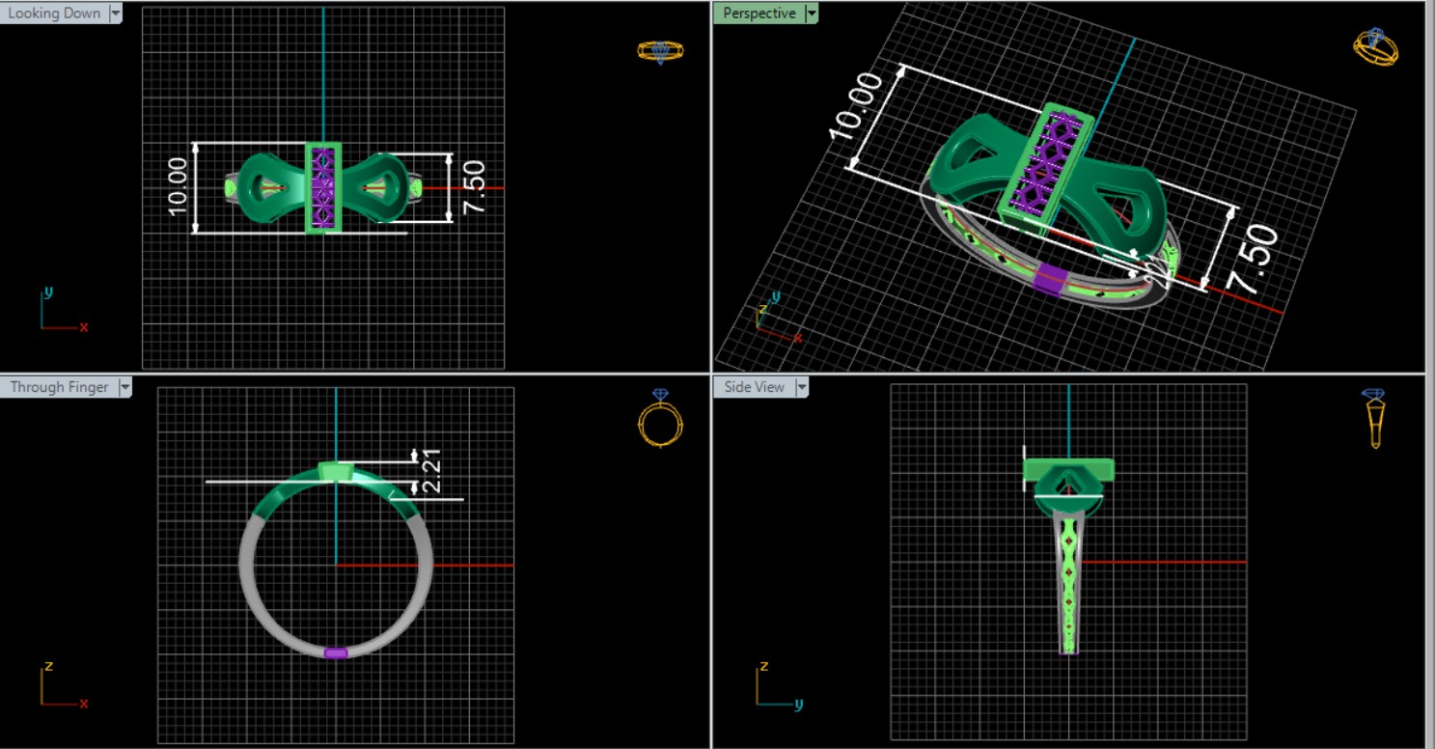
Task: Click the ZX axis indicator in Through Finger
Action: point(60,687)
